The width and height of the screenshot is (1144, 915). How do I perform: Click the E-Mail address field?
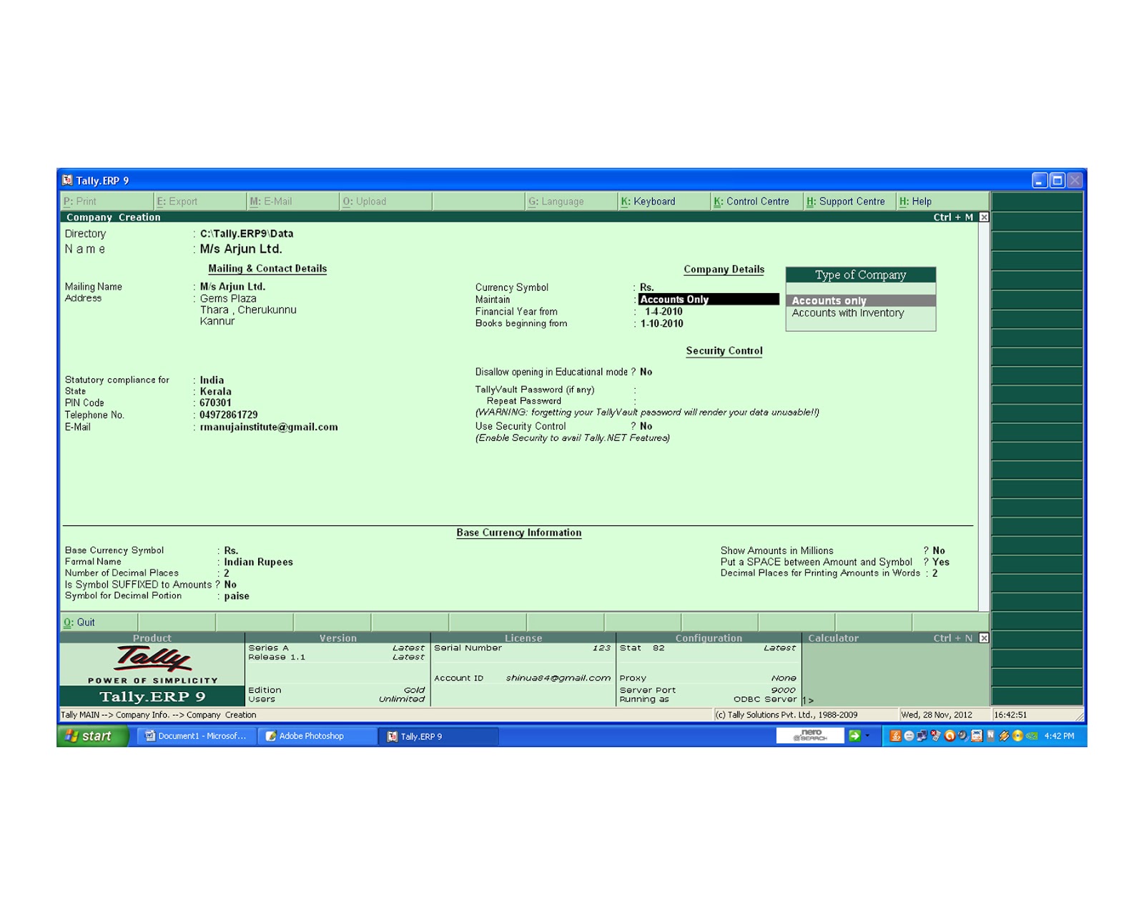[x=269, y=427]
